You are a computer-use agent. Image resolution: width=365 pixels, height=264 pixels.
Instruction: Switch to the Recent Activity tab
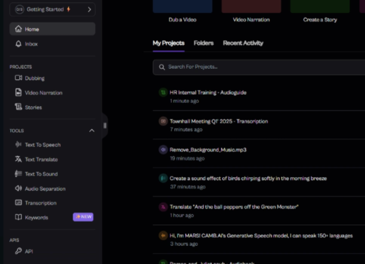pos(243,43)
